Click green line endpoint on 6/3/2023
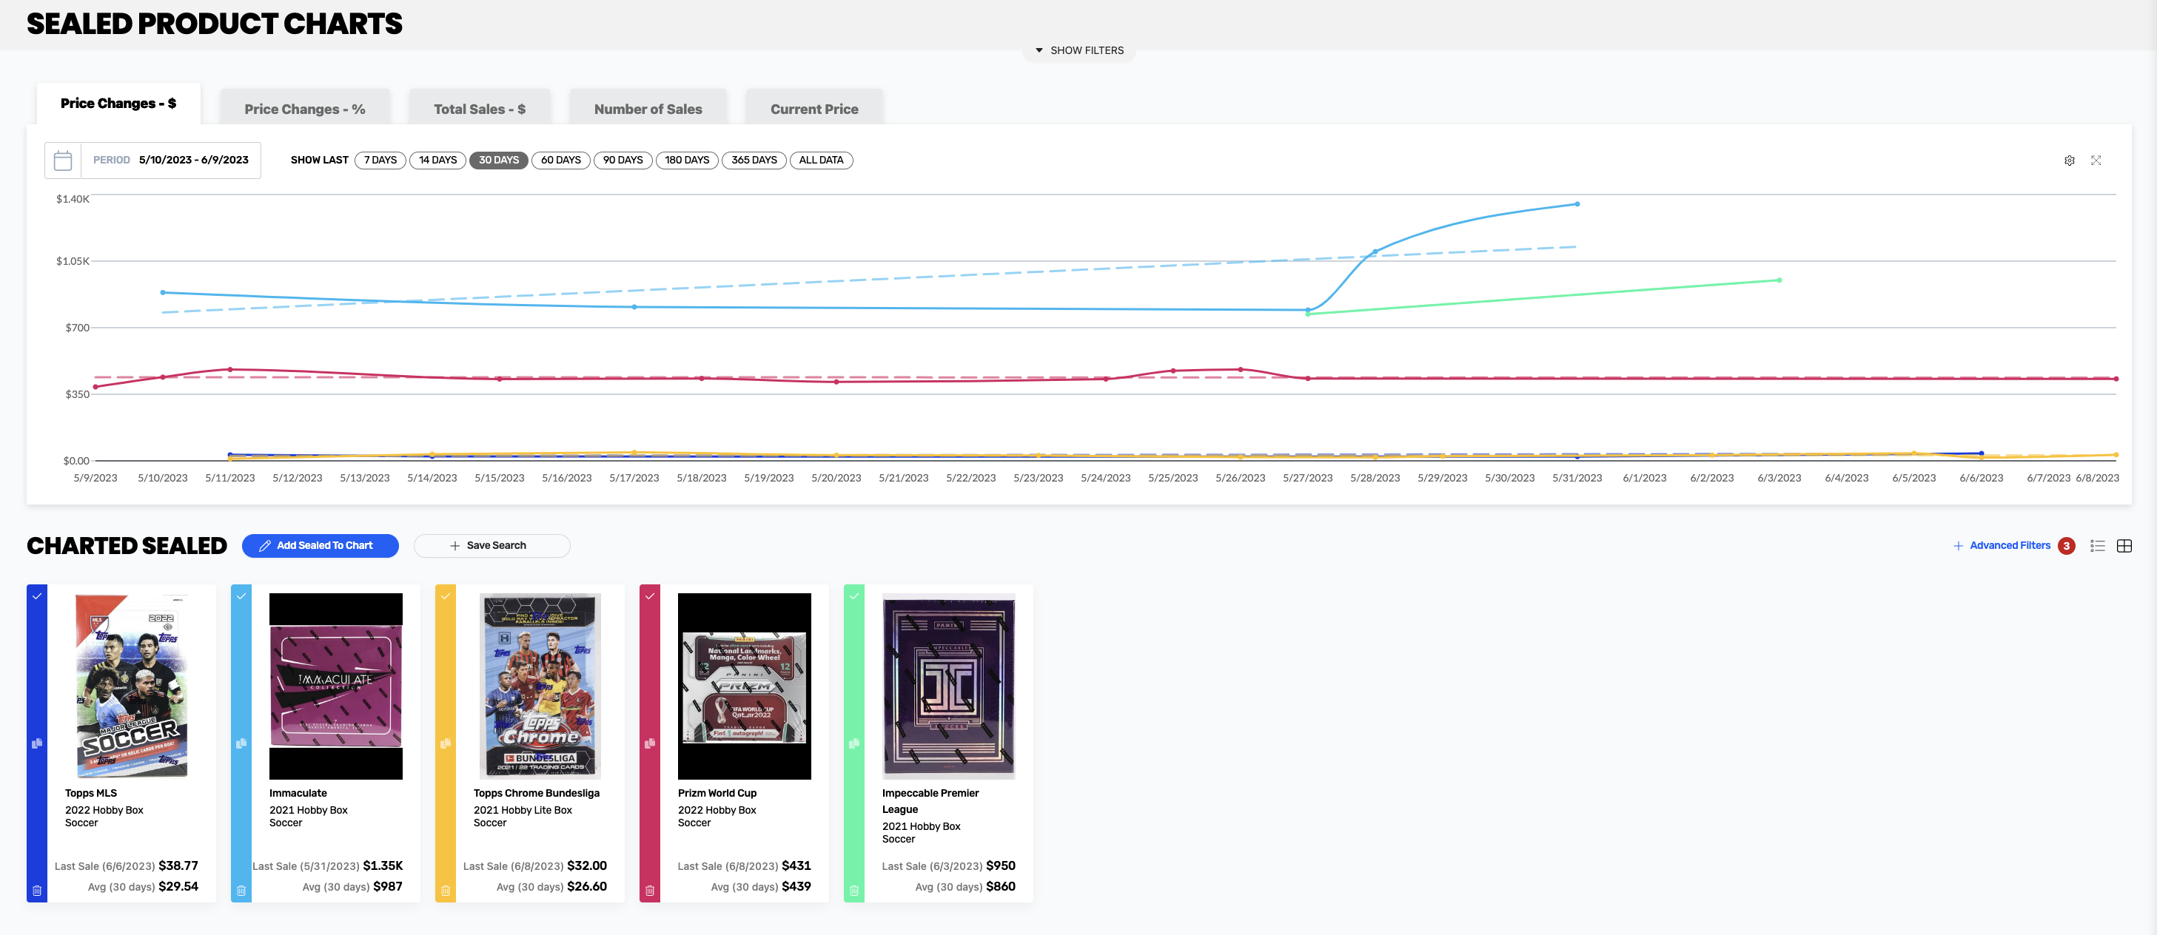This screenshot has width=2157, height=935. coord(1779,280)
